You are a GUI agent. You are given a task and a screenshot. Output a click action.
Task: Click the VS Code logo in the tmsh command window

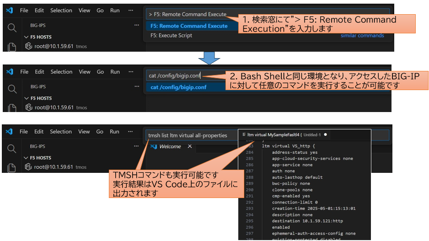click(9, 132)
